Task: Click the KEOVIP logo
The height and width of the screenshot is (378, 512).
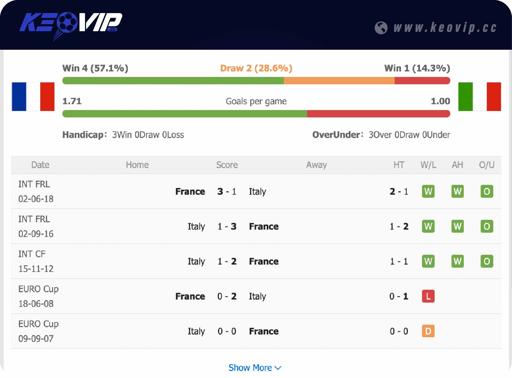Action: [x=71, y=25]
